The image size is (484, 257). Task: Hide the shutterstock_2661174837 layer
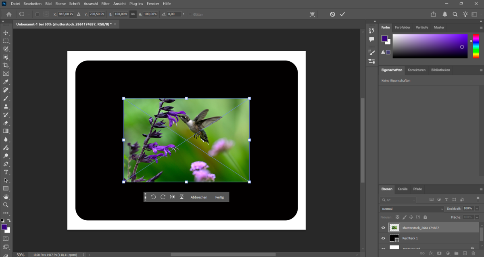(x=383, y=227)
